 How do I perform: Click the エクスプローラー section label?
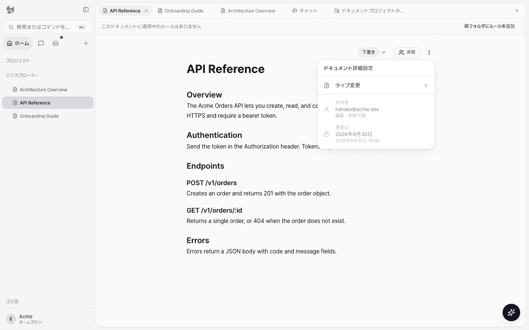(x=22, y=75)
